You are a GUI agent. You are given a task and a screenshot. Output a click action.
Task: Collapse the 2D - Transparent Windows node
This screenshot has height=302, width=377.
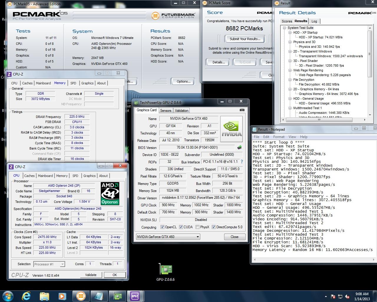pyautogui.click(x=290, y=52)
